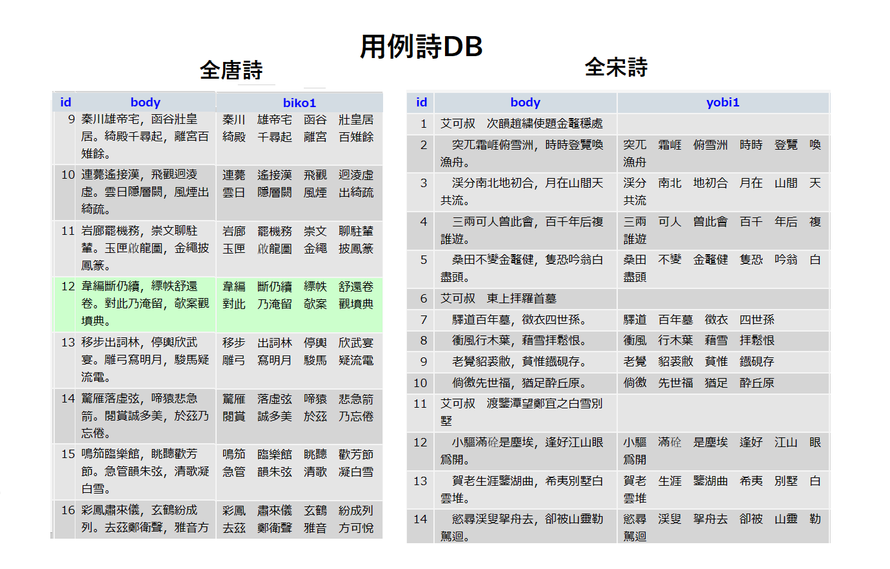Select the yobi1 column header
Viewport: 890px width, 569px height.
click(x=723, y=102)
